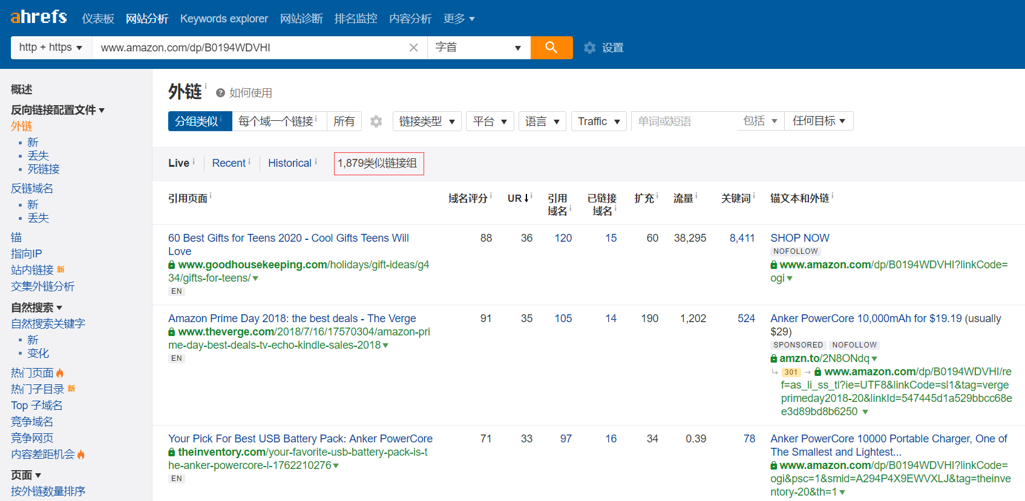Select the 所有 tab
The width and height of the screenshot is (1025, 501).
click(344, 121)
